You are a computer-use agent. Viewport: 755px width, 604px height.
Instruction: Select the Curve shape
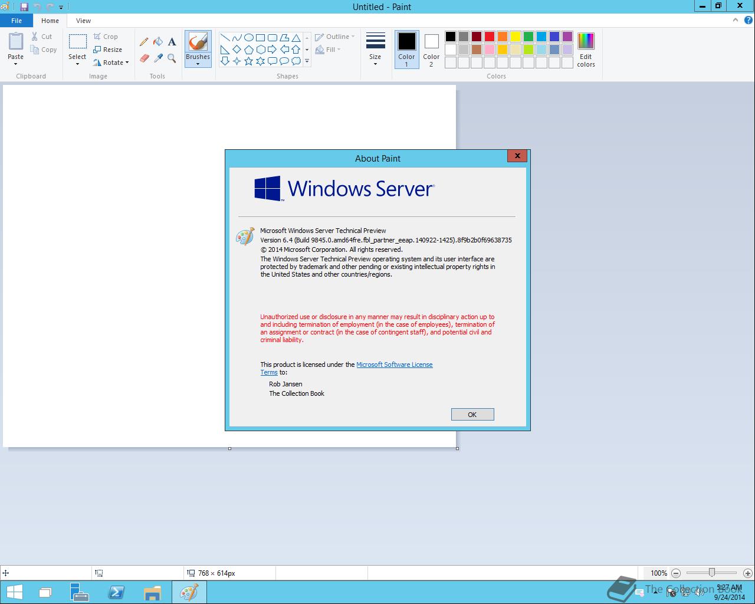(237, 37)
